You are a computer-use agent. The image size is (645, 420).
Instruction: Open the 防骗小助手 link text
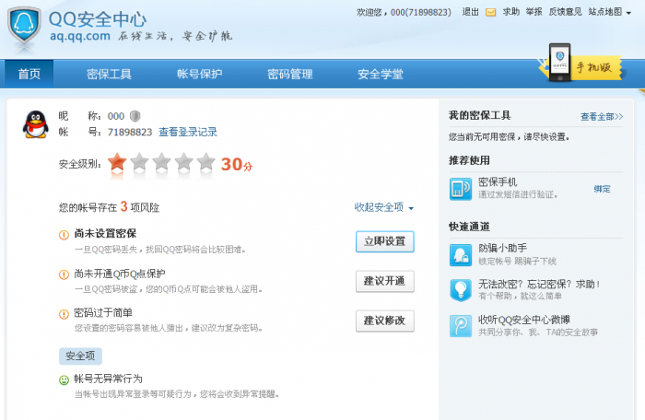[503, 248]
